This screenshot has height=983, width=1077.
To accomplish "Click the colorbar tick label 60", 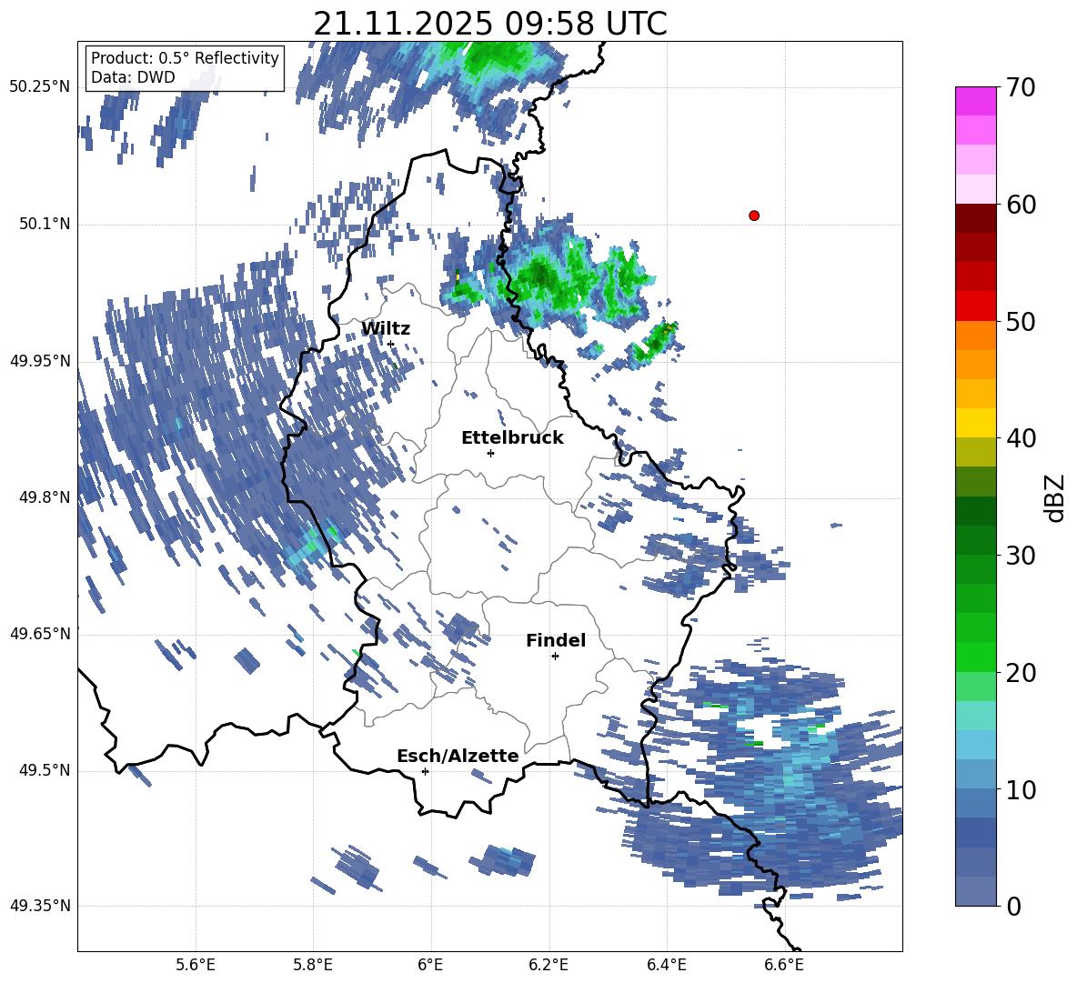I will tap(1020, 205).
